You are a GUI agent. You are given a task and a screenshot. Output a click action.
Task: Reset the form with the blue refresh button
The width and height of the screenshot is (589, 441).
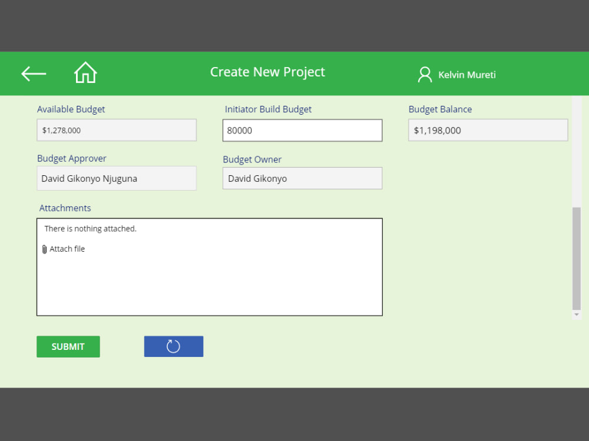(174, 346)
